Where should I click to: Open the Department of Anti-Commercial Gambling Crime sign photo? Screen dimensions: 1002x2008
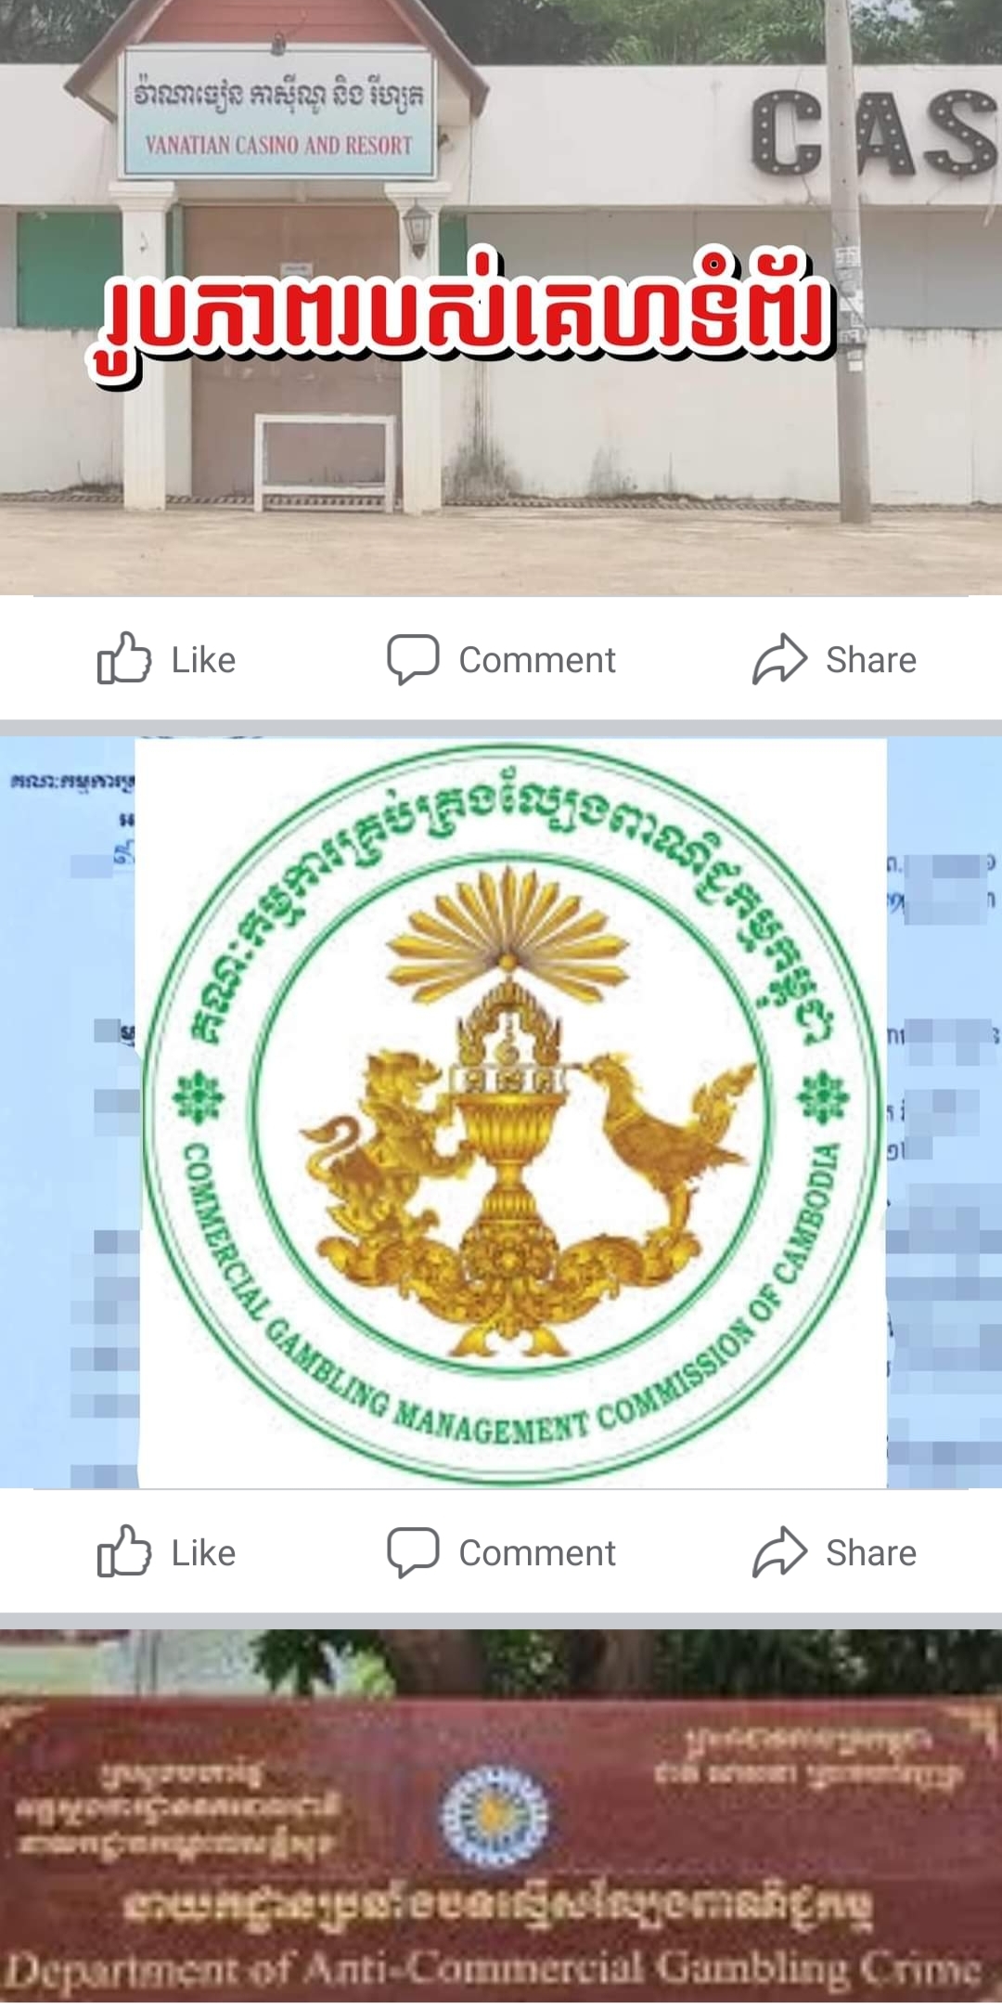pos(501,1818)
